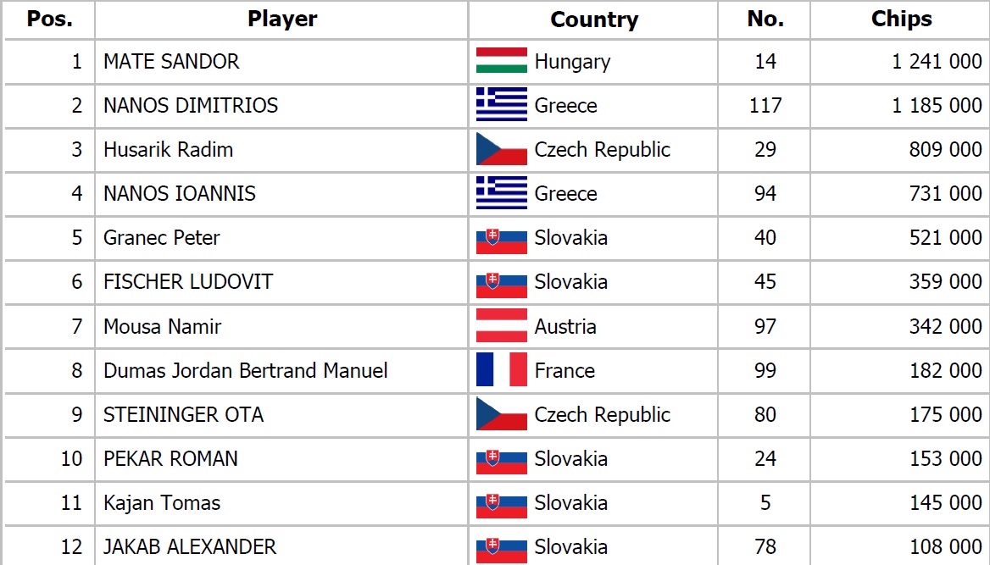Image resolution: width=990 pixels, height=565 pixels.
Task: Click the Czech flag next to Husarik Radim
Action: (x=501, y=149)
